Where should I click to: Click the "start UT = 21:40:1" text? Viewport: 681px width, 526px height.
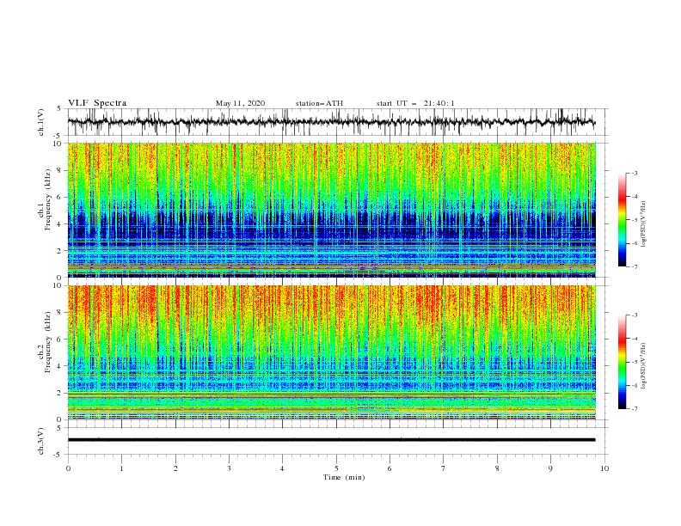coord(415,103)
